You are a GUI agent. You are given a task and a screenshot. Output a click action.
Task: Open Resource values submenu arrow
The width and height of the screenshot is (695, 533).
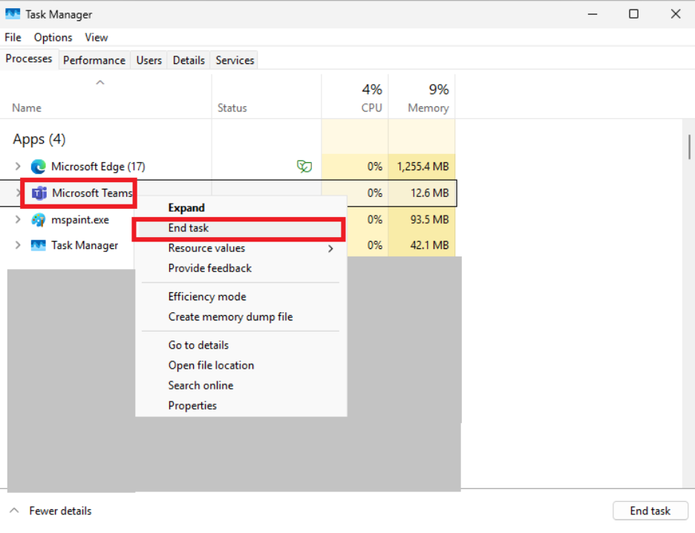click(330, 248)
